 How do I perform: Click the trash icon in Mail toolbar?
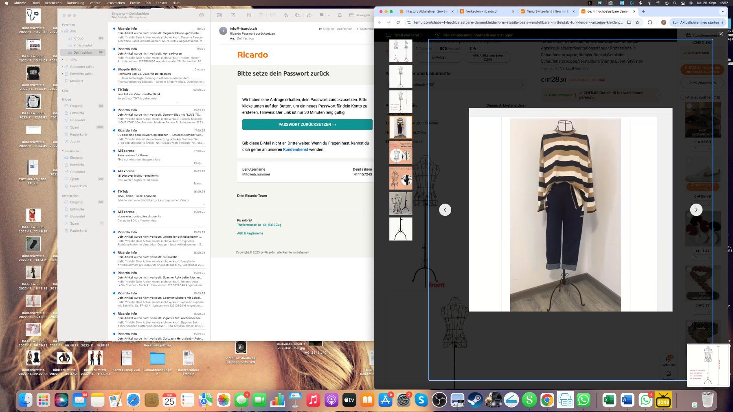[261, 15]
